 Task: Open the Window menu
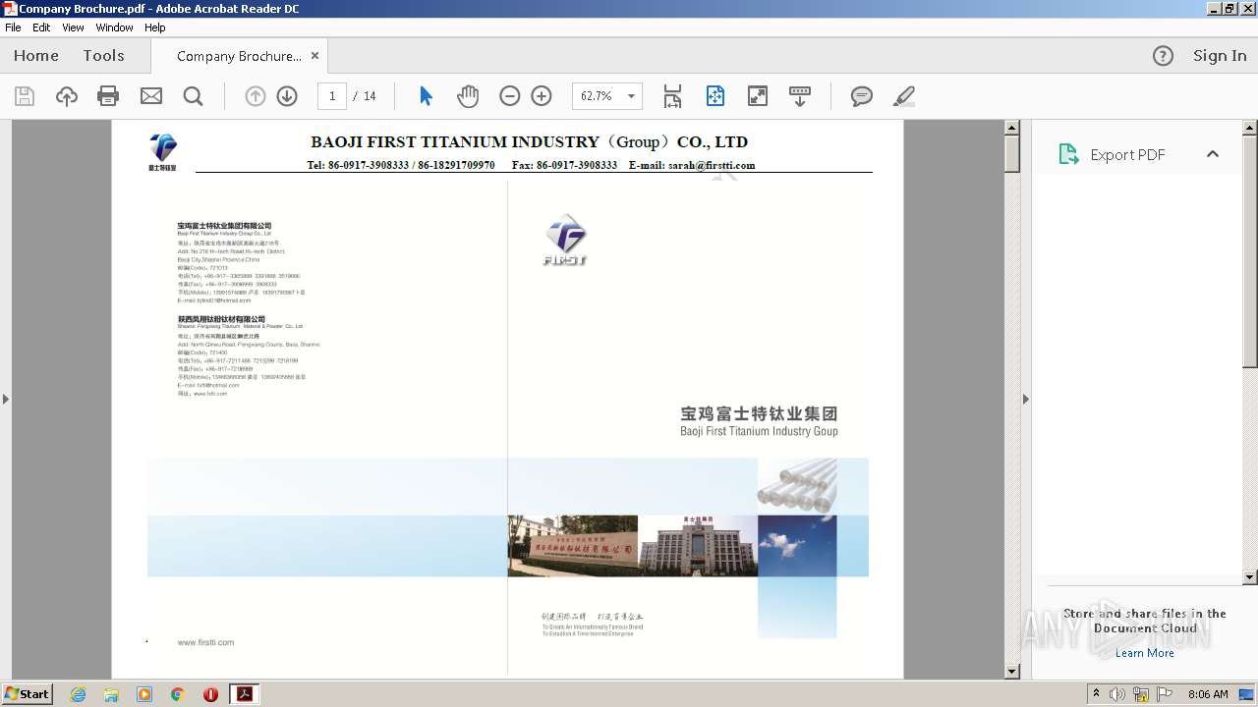point(114,27)
